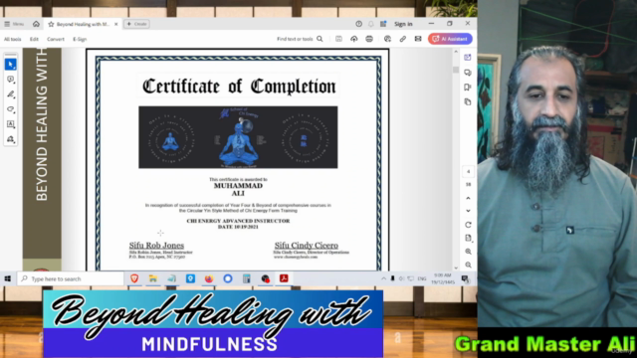
Task: Click the ENG language indicator in tray
Action: 422,278
